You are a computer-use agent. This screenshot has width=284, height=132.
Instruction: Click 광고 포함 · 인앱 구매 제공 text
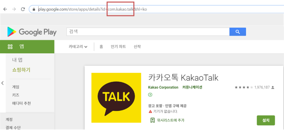(x=167, y=106)
